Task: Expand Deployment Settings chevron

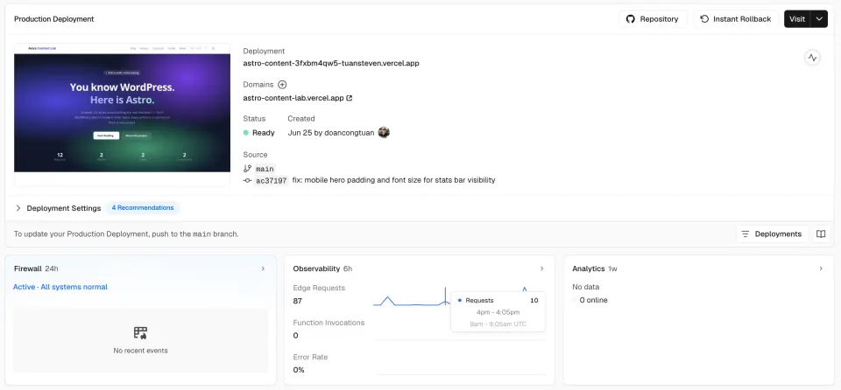Action: pyautogui.click(x=18, y=208)
